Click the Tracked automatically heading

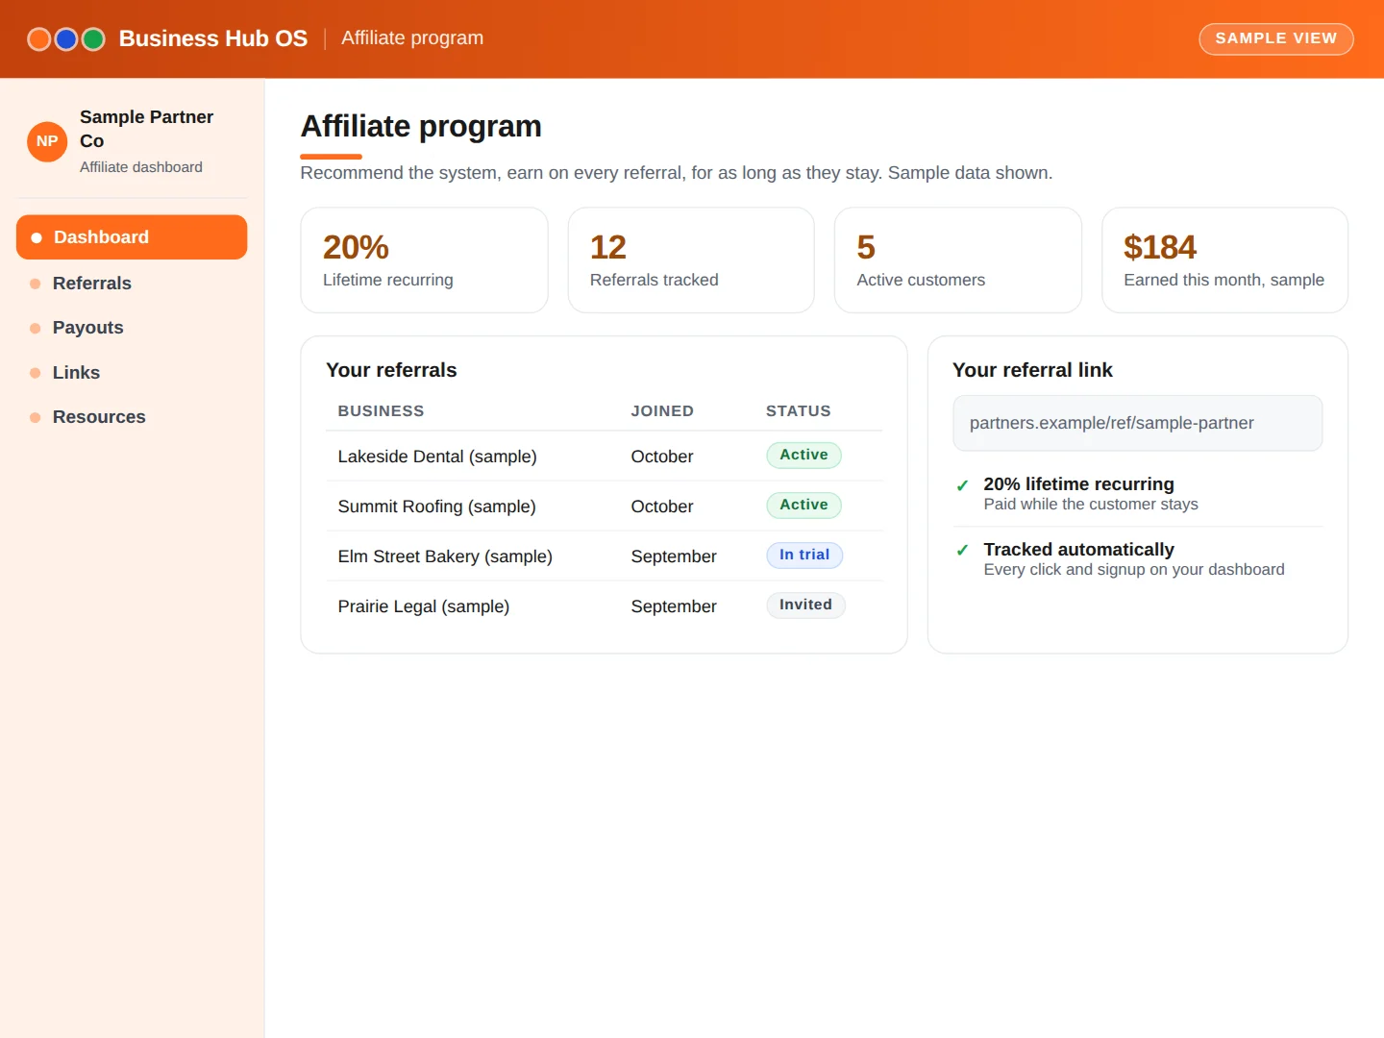pos(1078,550)
